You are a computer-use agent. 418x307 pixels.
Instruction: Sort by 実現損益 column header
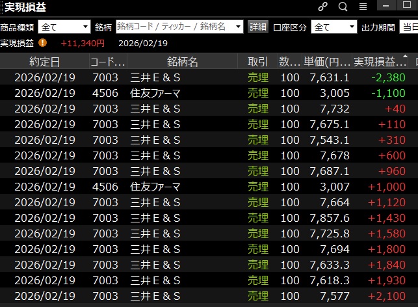[378, 62]
